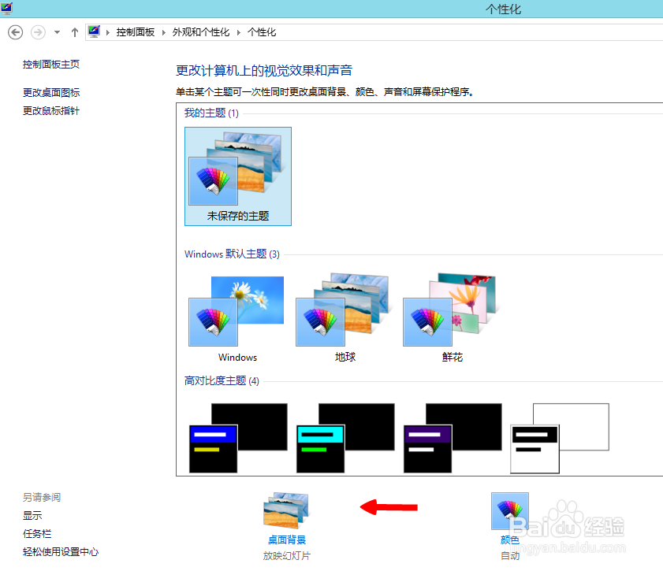Screen dimensions: 663x571
Task: Select the 未保存的主题 theme
Action: point(238,176)
